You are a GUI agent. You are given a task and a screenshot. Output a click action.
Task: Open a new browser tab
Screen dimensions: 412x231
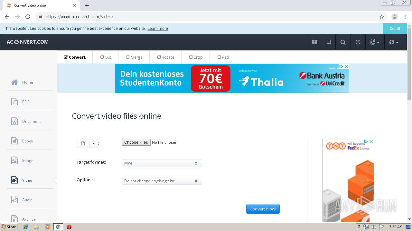click(87, 5)
